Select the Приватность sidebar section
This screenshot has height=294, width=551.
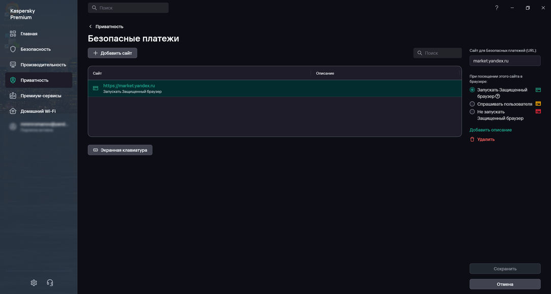click(39, 80)
